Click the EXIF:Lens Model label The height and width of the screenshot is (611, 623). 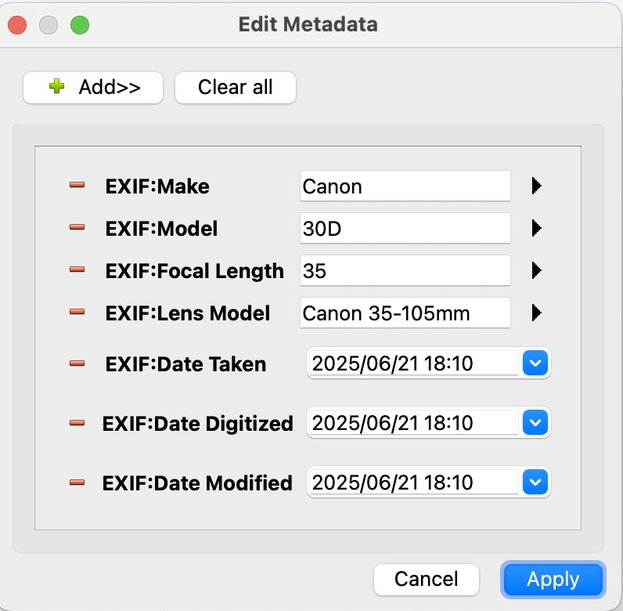(x=188, y=313)
